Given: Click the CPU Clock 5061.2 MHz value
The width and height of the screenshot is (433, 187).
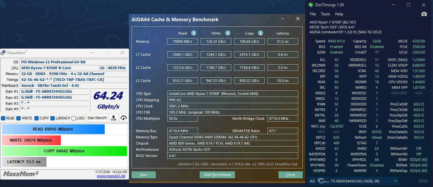Looking at the screenshot, I should pos(233,106).
